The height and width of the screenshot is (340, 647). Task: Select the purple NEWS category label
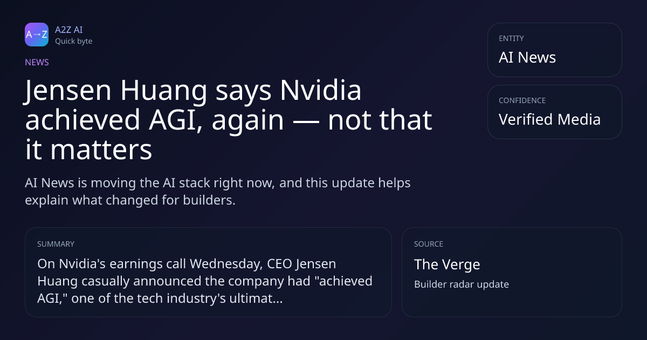37,62
